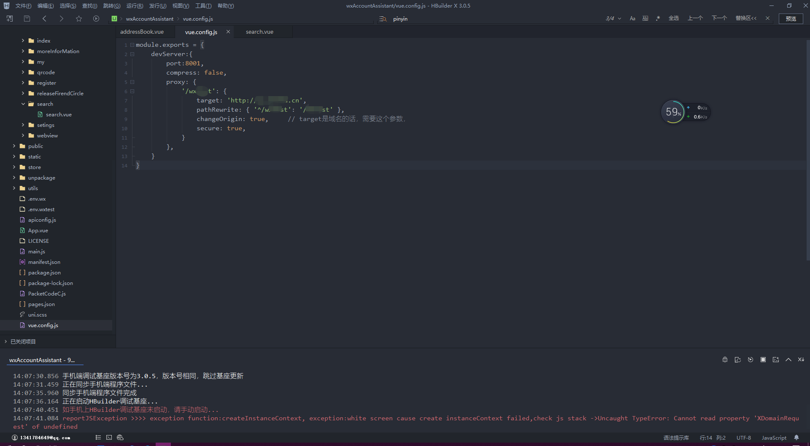Viewport: 810px width, 446px height.
Task: Click the debug bug icon in console
Action: 725,360
